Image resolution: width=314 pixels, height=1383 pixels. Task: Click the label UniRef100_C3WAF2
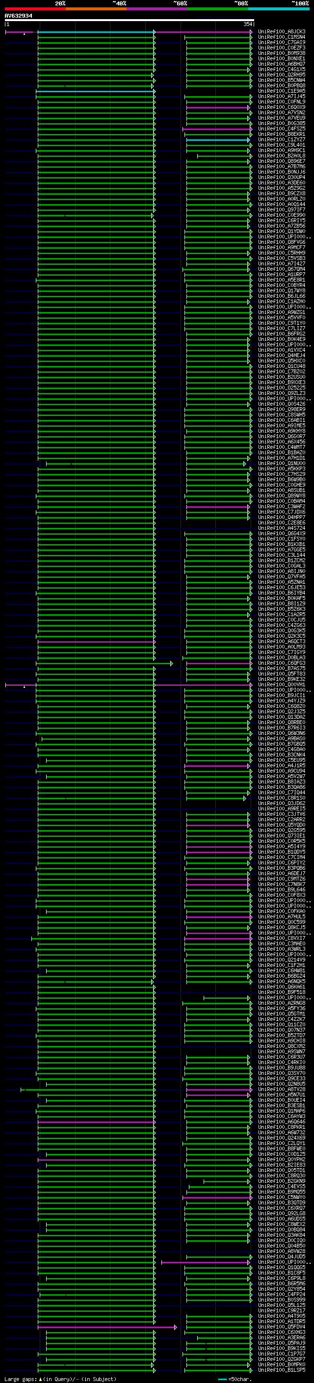pyautogui.click(x=282, y=506)
